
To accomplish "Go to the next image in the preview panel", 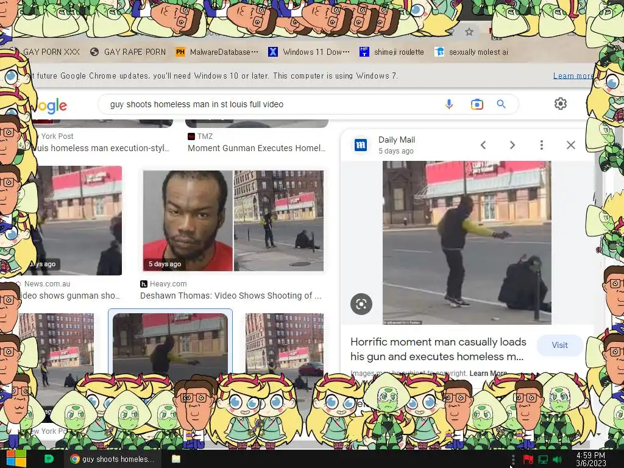I will [512, 145].
